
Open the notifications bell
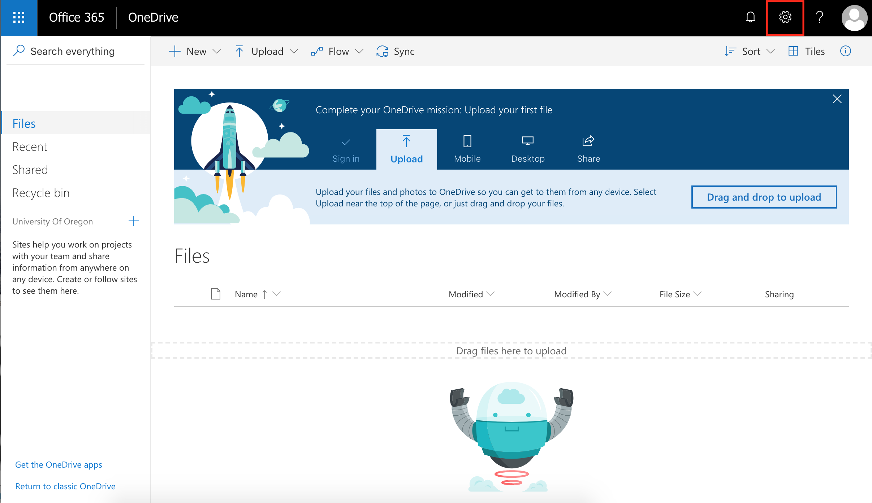coord(751,17)
